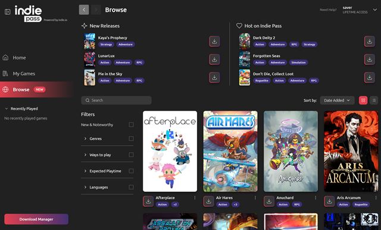Open the Air Hares cover art
The width and height of the screenshot is (381, 230).
point(230,151)
